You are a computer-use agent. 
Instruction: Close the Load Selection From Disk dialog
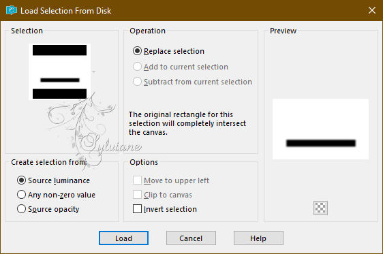pyautogui.click(x=372, y=10)
